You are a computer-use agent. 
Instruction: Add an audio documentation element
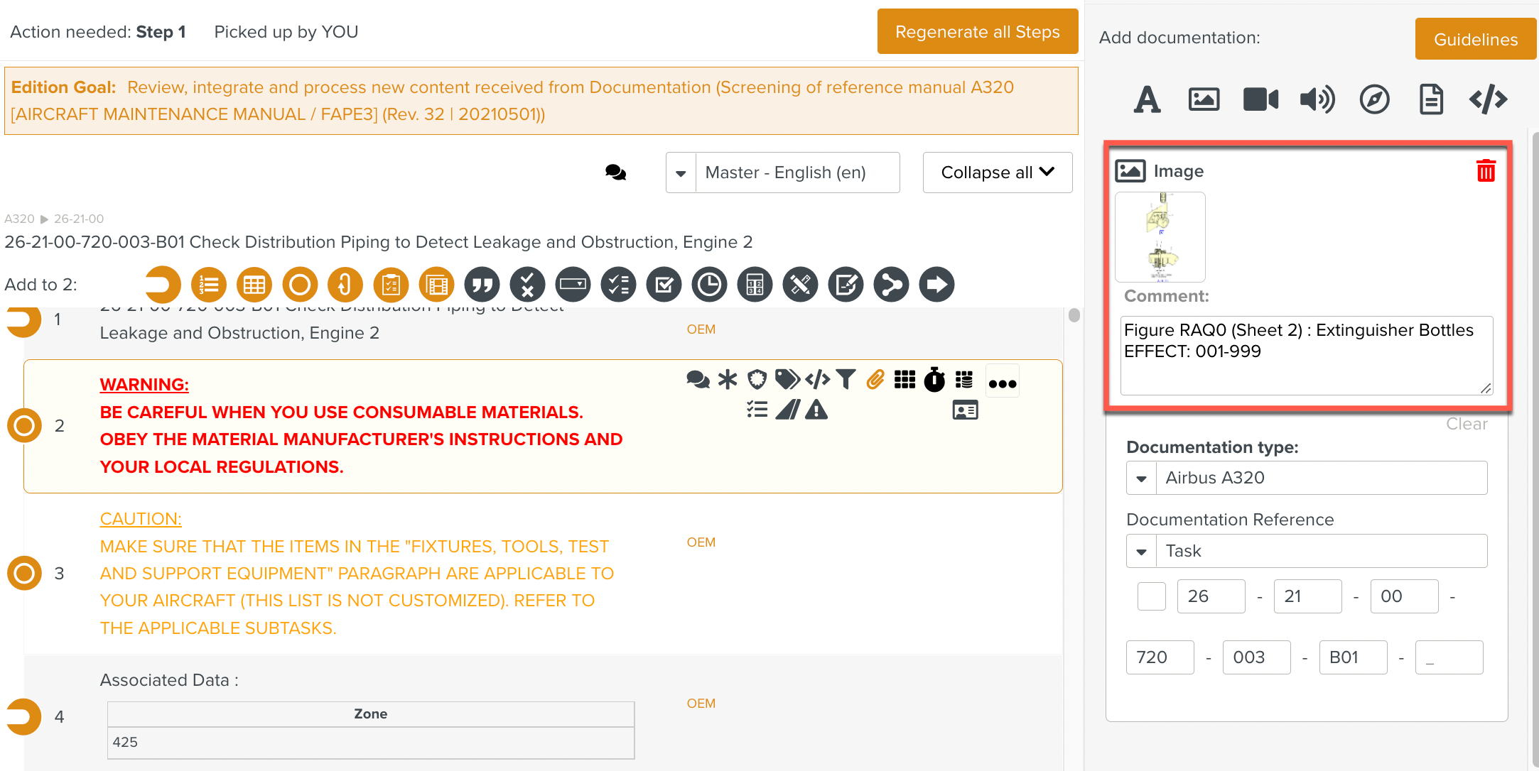pyautogui.click(x=1317, y=99)
